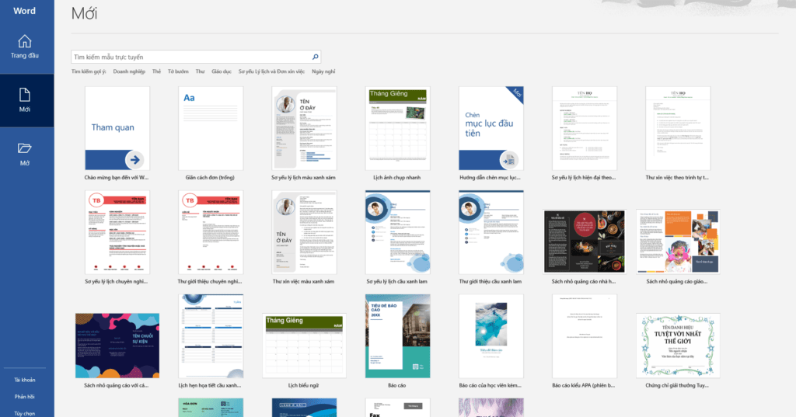796x417 pixels.
Task: Open Phản hồi in the sidebar
Action: [x=25, y=397]
